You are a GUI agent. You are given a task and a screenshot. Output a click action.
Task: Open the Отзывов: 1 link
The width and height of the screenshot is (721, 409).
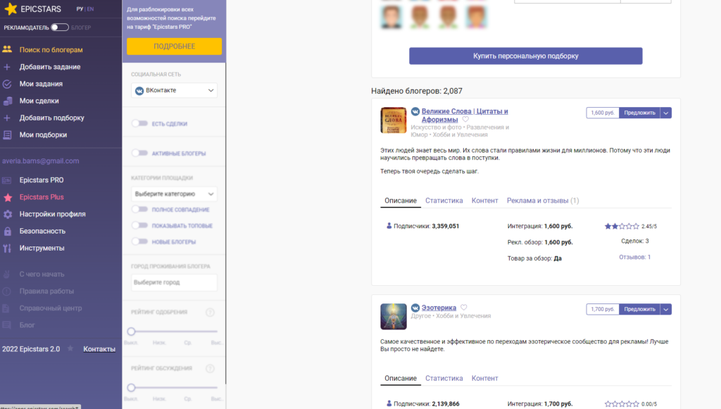point(634,257)
